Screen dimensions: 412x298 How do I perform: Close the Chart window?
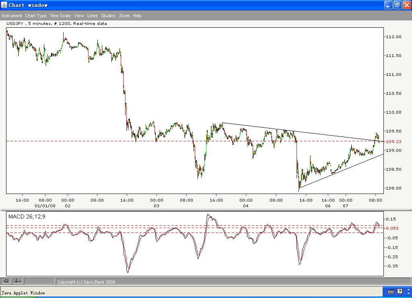(406, 5)
